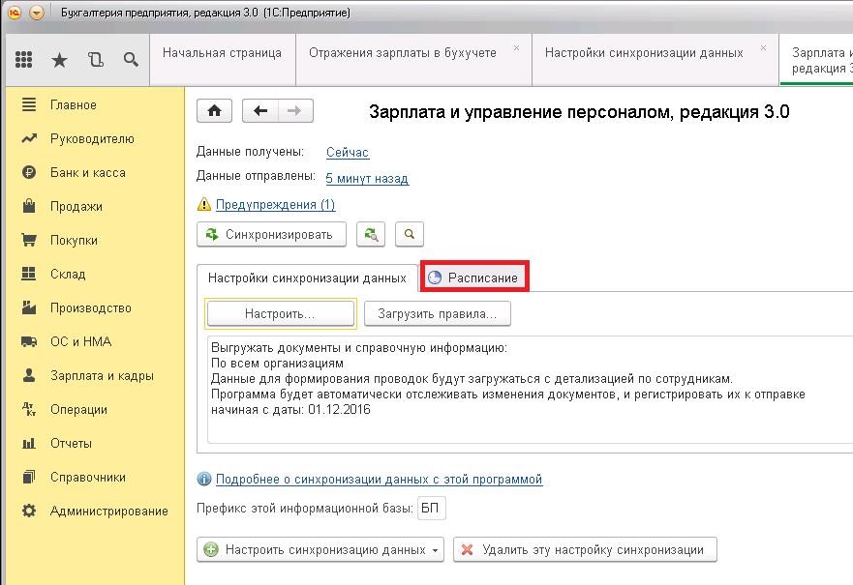Viewport: 853px width, 585px height.
Task: Switch to Отражения зарплаты в бухучете tab
Action: [x=403, y=52]
